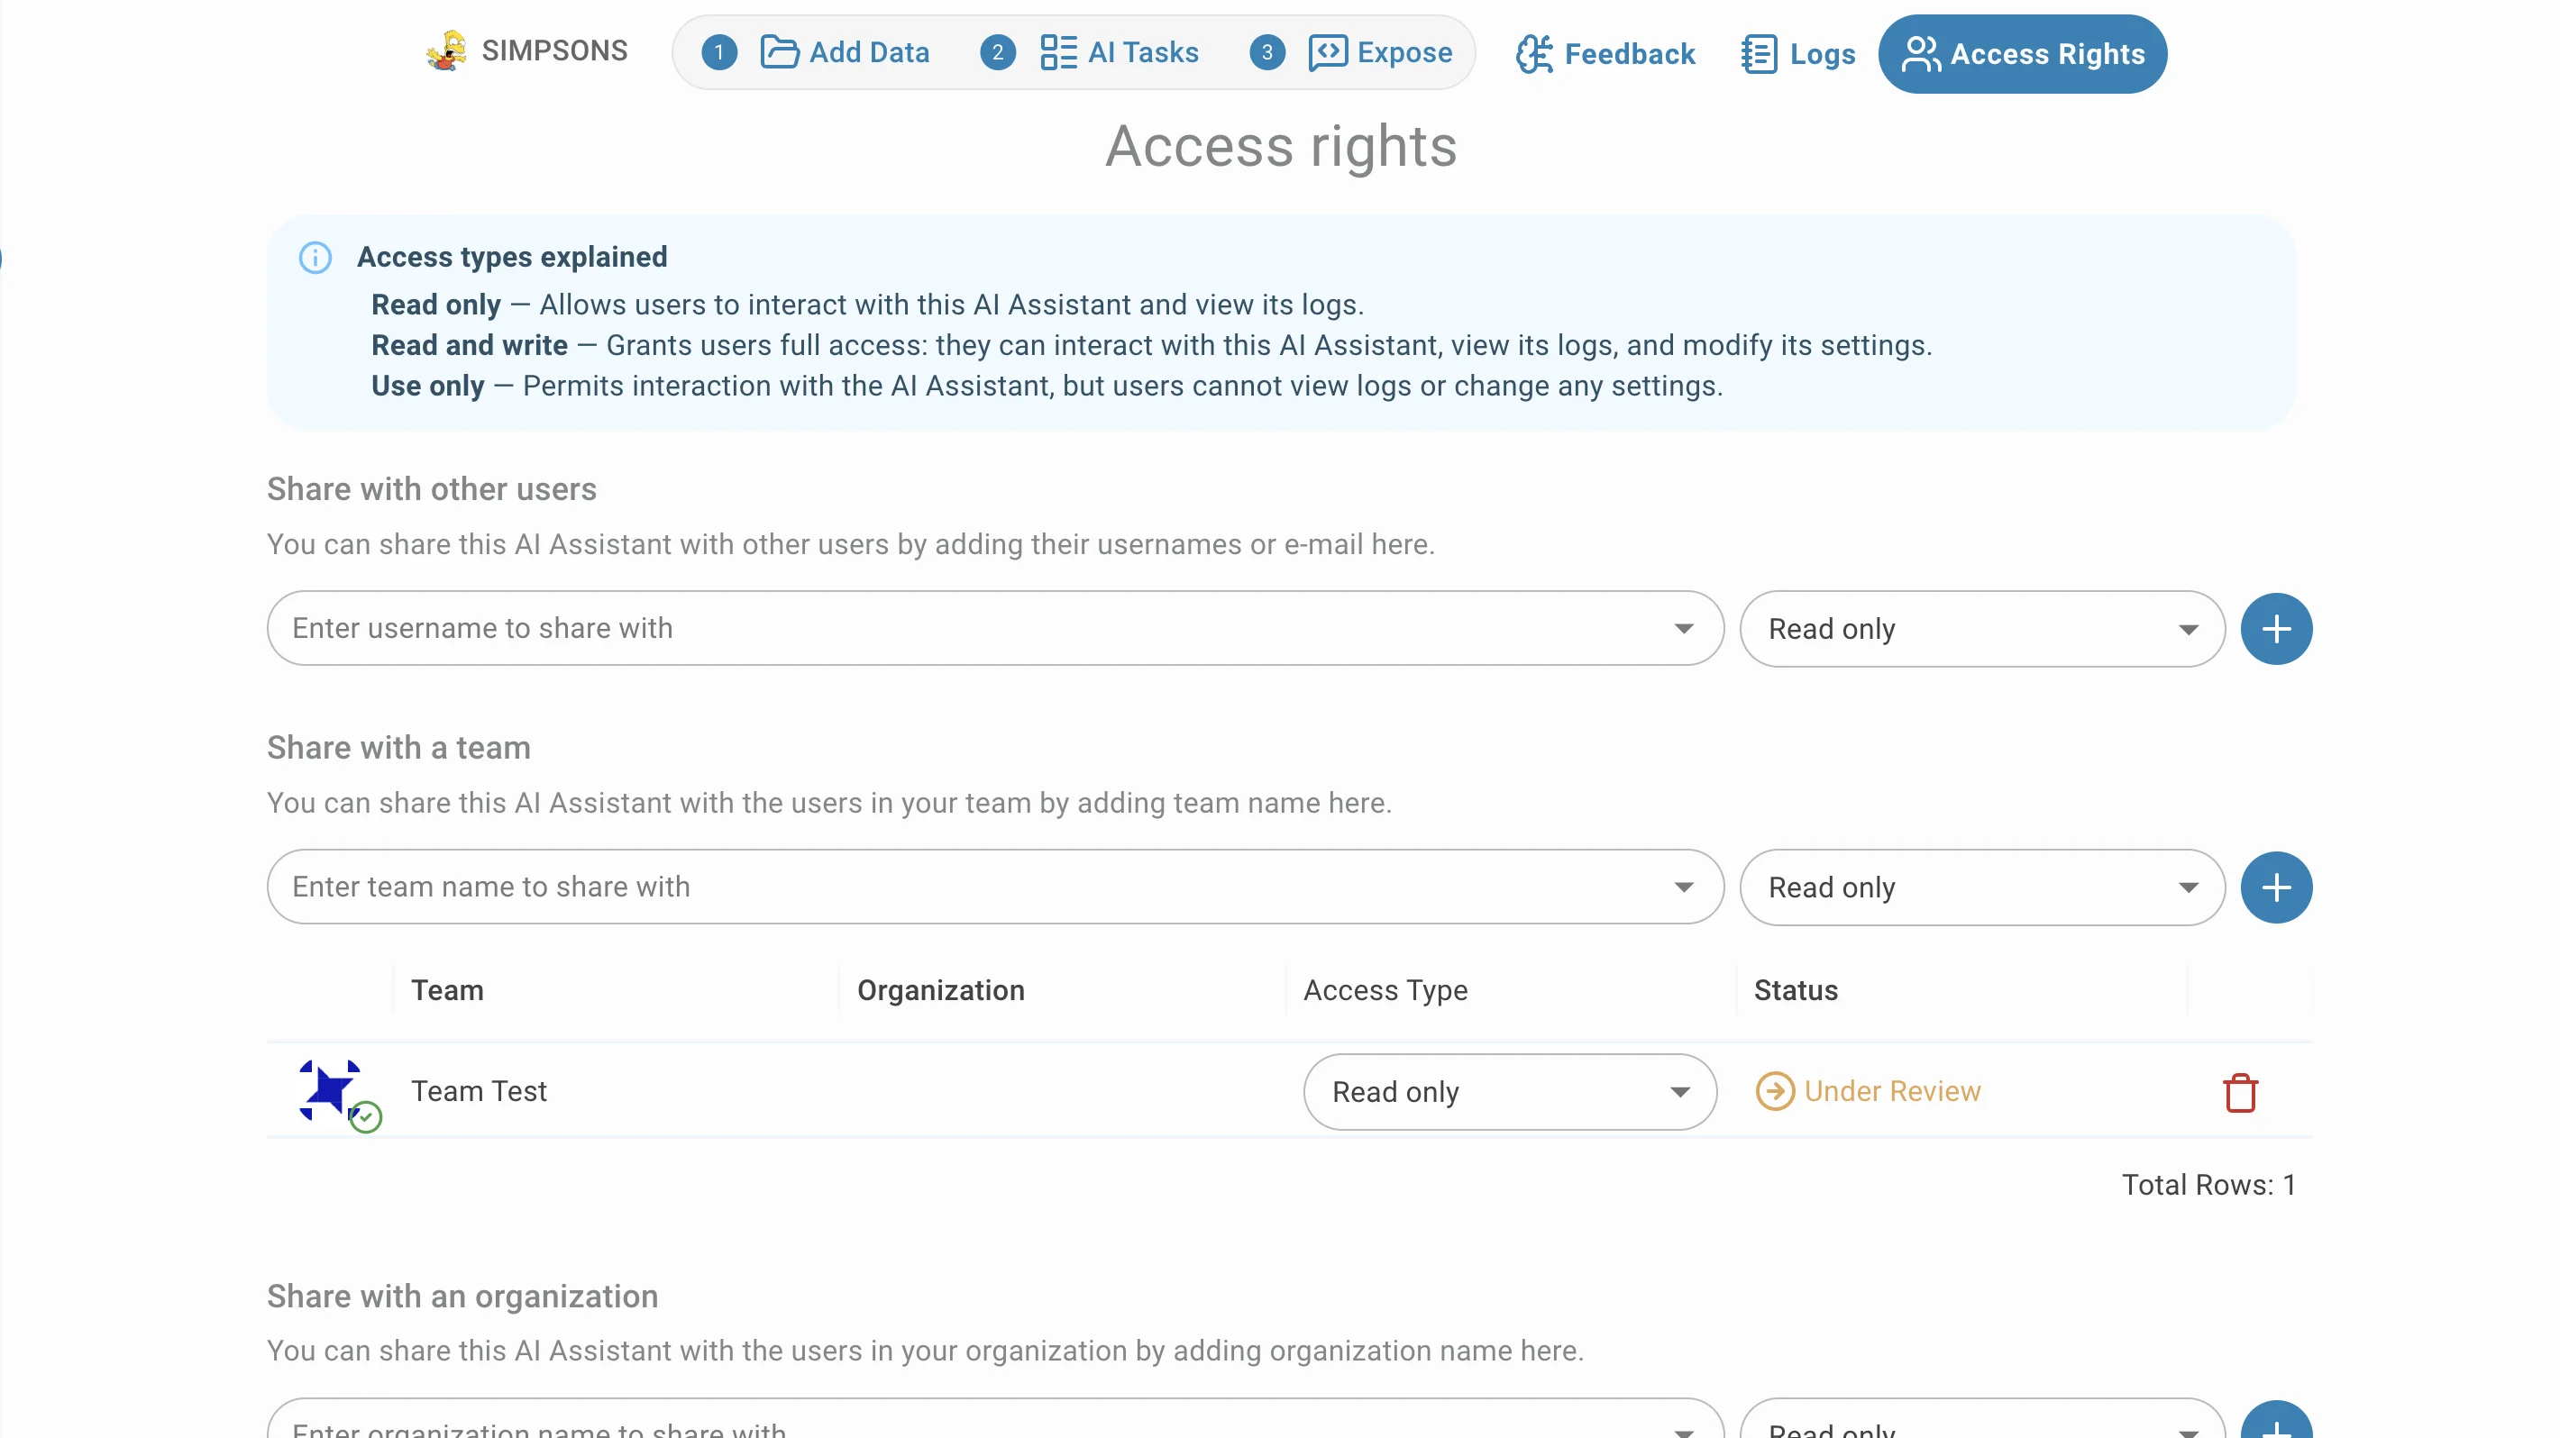Click the Access rights page title
2560x1438 pixels.
pos(1281,147)
